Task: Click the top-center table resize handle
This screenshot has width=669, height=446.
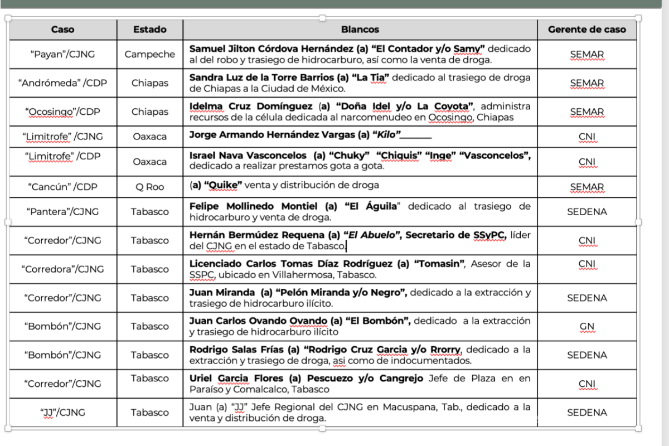Action: [323, 17]
